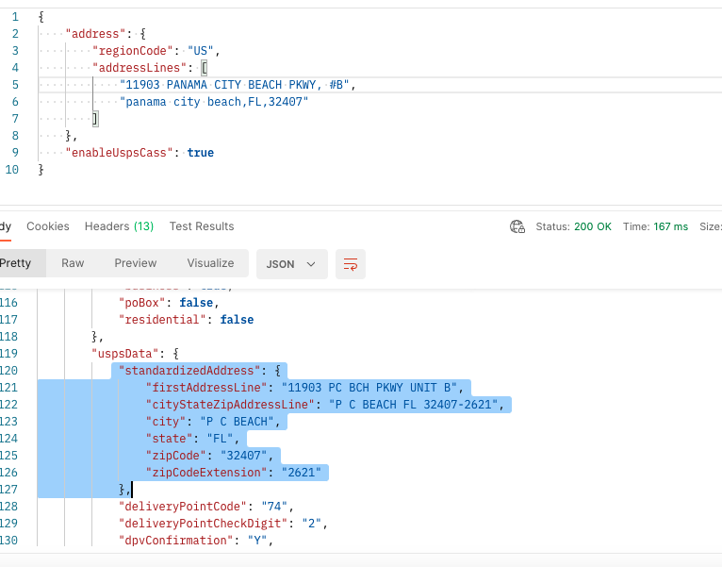Place cursor on the regionCode "US" value
Image resolution: width=722 pixels, height=567 pixels.
click(x=204, y=50)
